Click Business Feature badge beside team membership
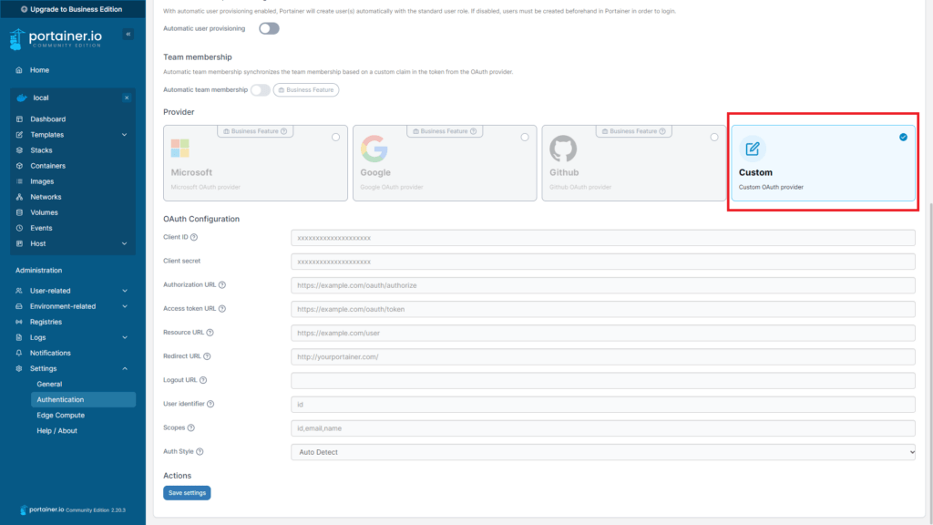 306,90
